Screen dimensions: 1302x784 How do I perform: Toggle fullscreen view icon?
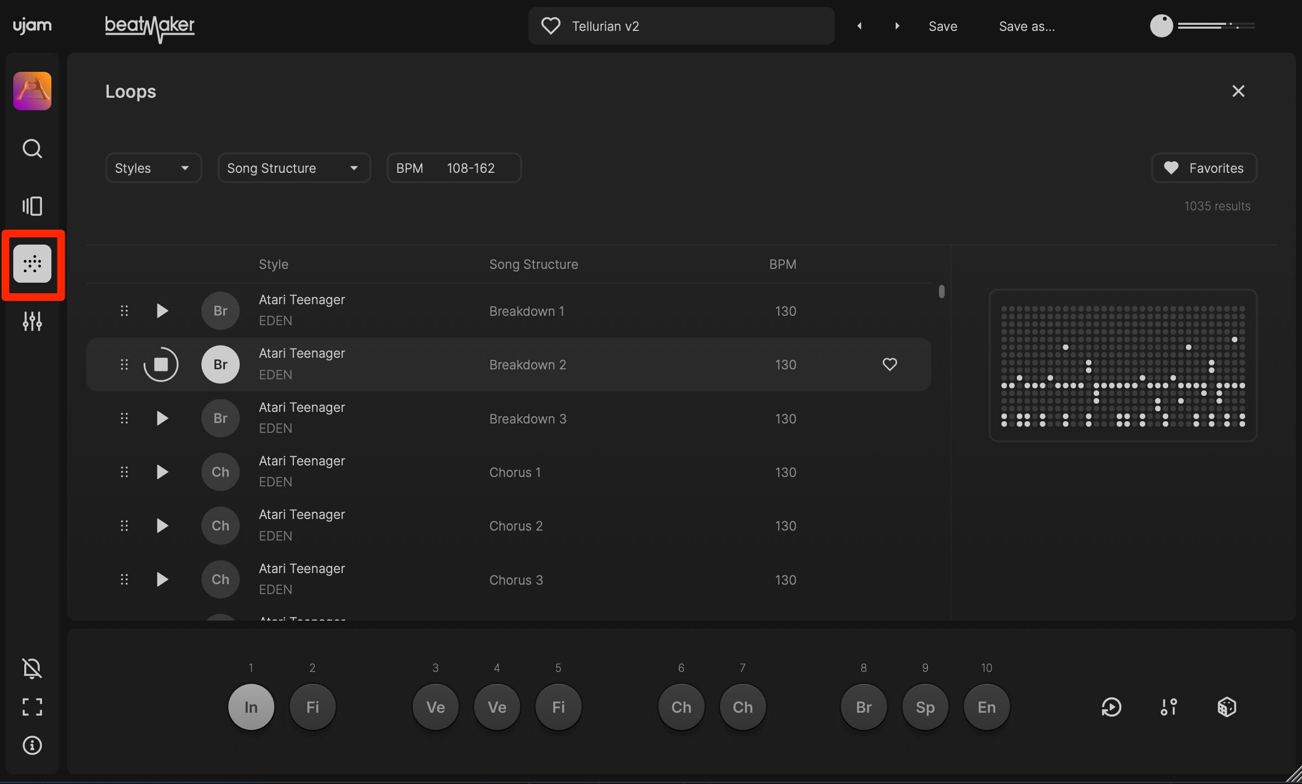point(32,707)
